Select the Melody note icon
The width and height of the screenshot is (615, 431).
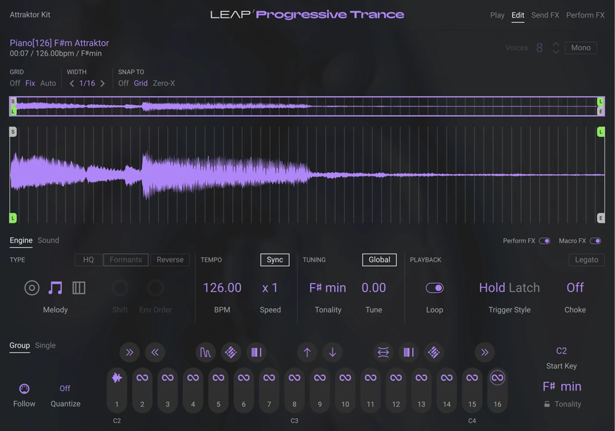55,287
